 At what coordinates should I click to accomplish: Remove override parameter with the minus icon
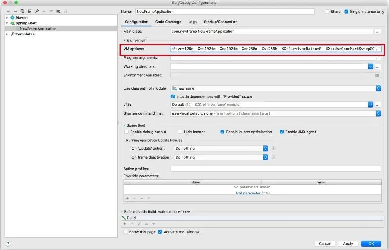tap(134, 198)
